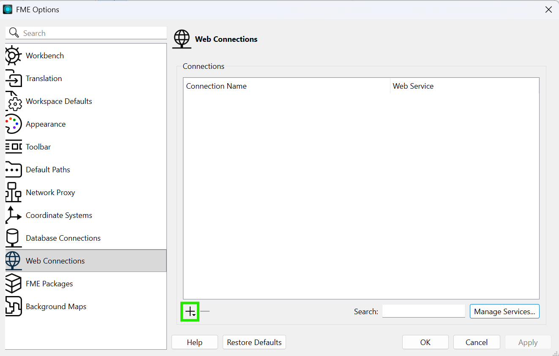Click the magnifier icon in the search box
Image resolution: width=559 pixels, height=356 pixels.
click(x=14, y=33)
